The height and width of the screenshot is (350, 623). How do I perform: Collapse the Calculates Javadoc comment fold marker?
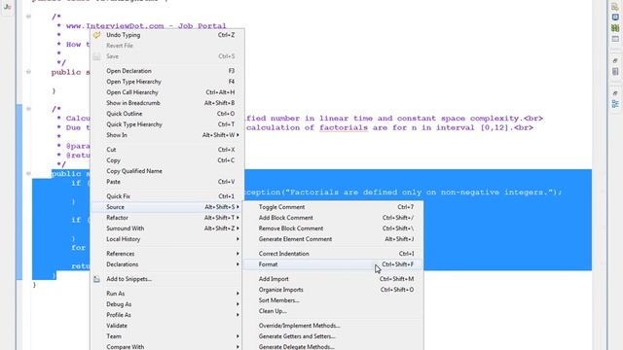(28, 109)
